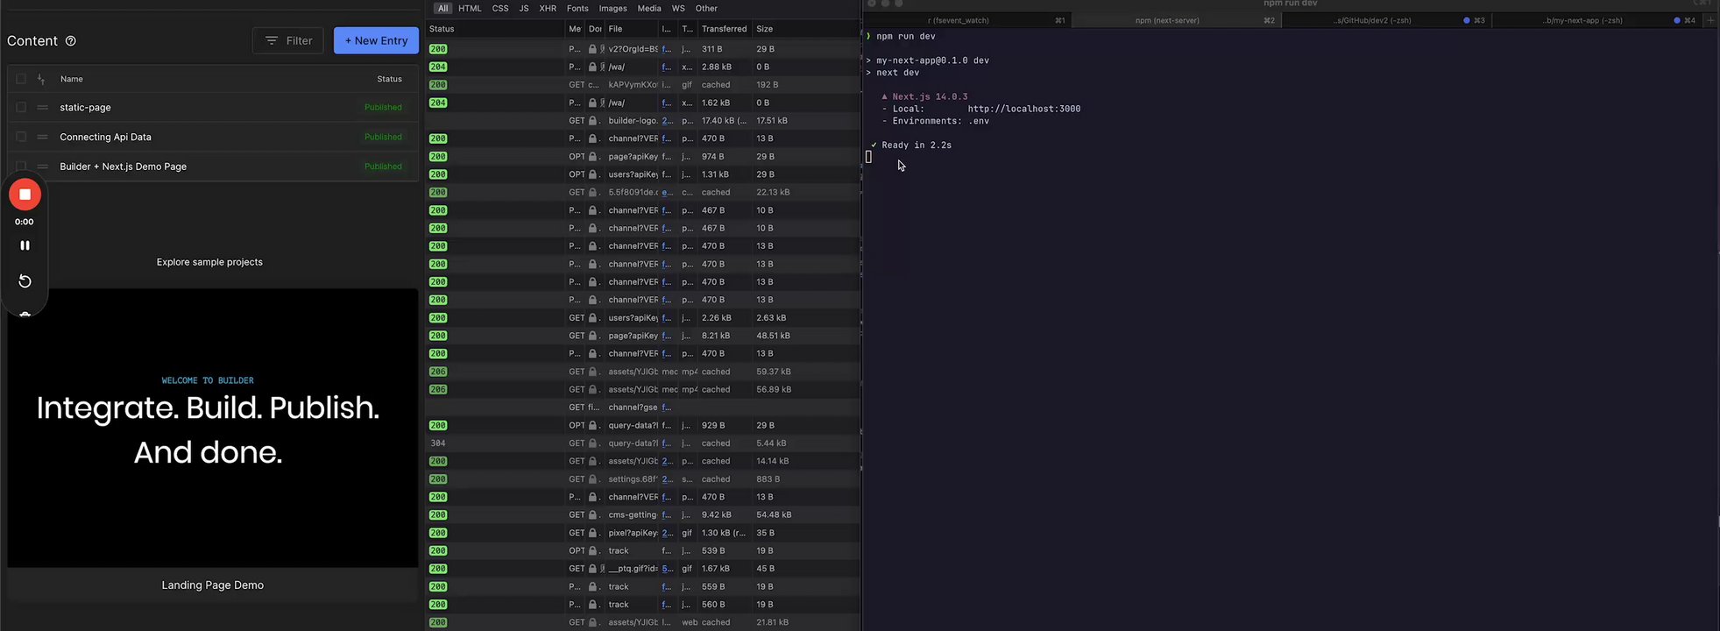Click blue activity dot on dev2 terminal tab
The image size is (1720, 631).
pos(1467,20)
